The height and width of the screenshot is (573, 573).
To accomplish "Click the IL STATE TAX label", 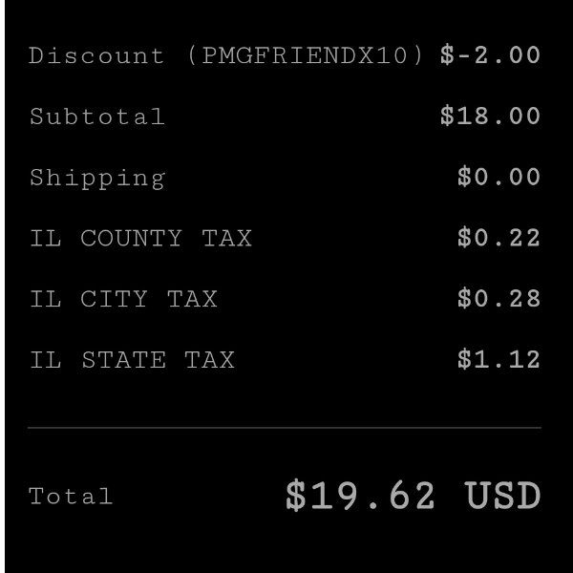I will click(132, 360).
